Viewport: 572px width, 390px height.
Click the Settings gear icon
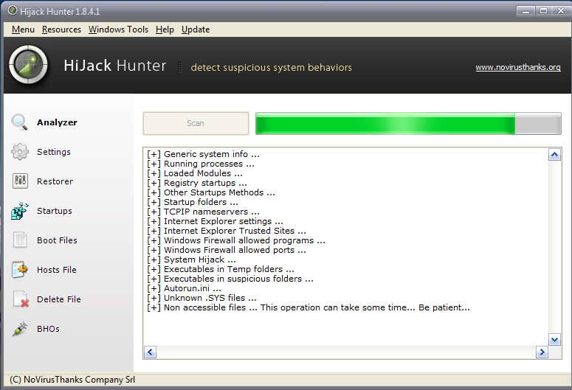tap(20, 152)
